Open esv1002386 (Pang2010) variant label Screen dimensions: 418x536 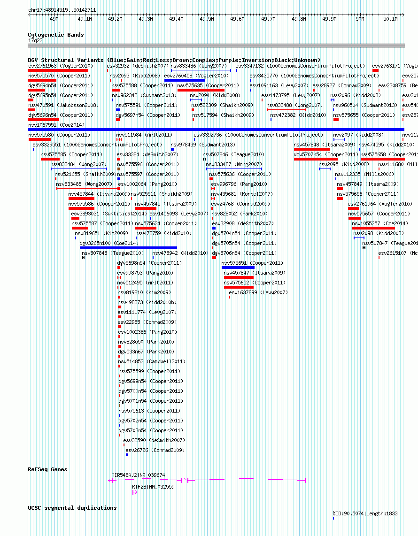click(x=148, y=332)
